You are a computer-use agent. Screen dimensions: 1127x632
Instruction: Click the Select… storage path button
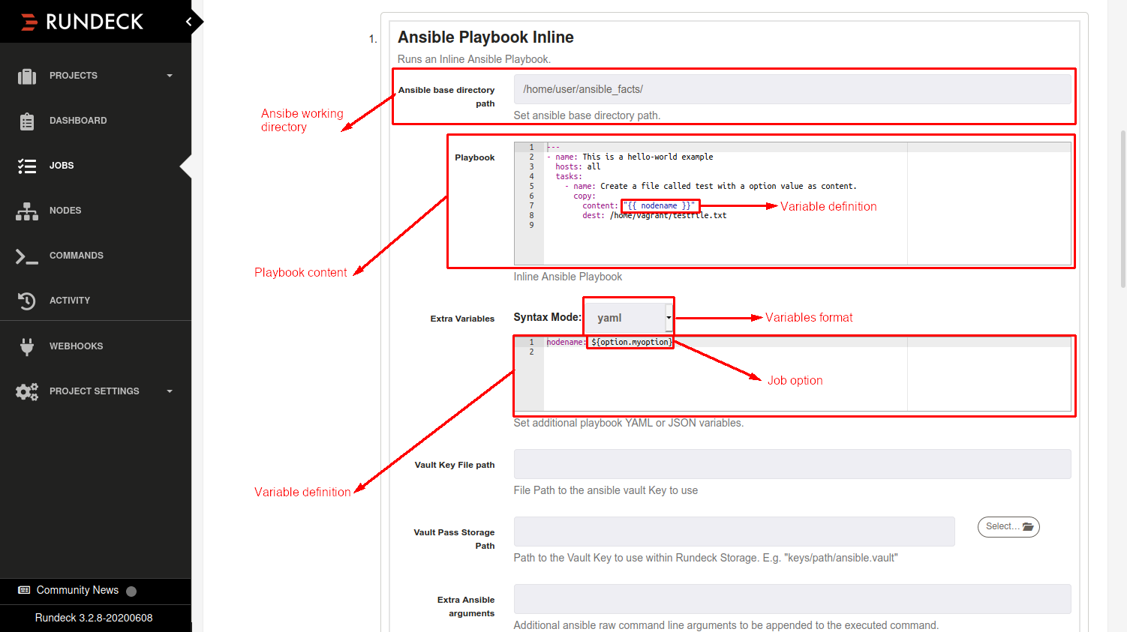tap(1008, 527)
